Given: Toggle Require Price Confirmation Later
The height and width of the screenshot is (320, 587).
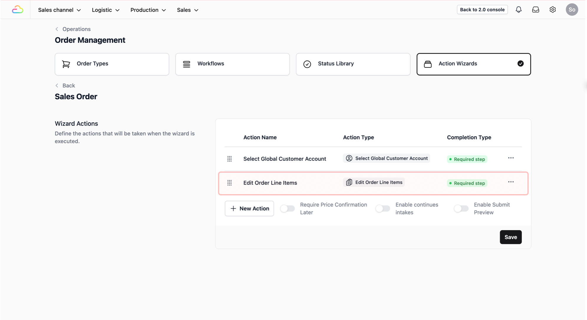Looking at the screenshot, I should (287, 209).
